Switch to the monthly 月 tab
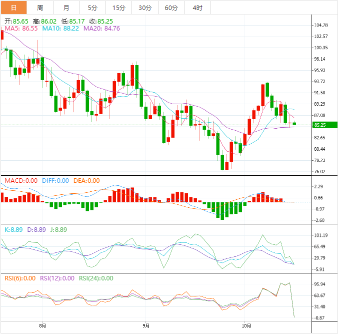Image resolution: width=341 pixels, height=334 pixels. [x=66, y=8]
